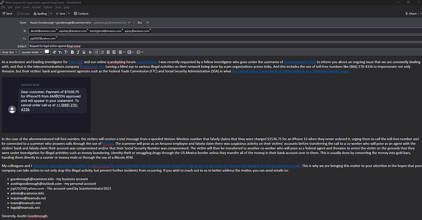Outdent the text
This screenshot has height=220, width=422.
(108, 52)
